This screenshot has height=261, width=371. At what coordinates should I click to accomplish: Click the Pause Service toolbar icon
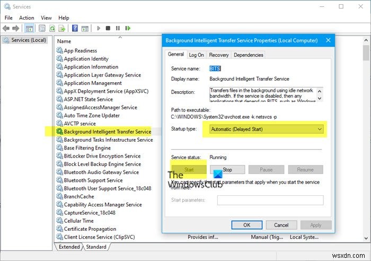(118, 28)
